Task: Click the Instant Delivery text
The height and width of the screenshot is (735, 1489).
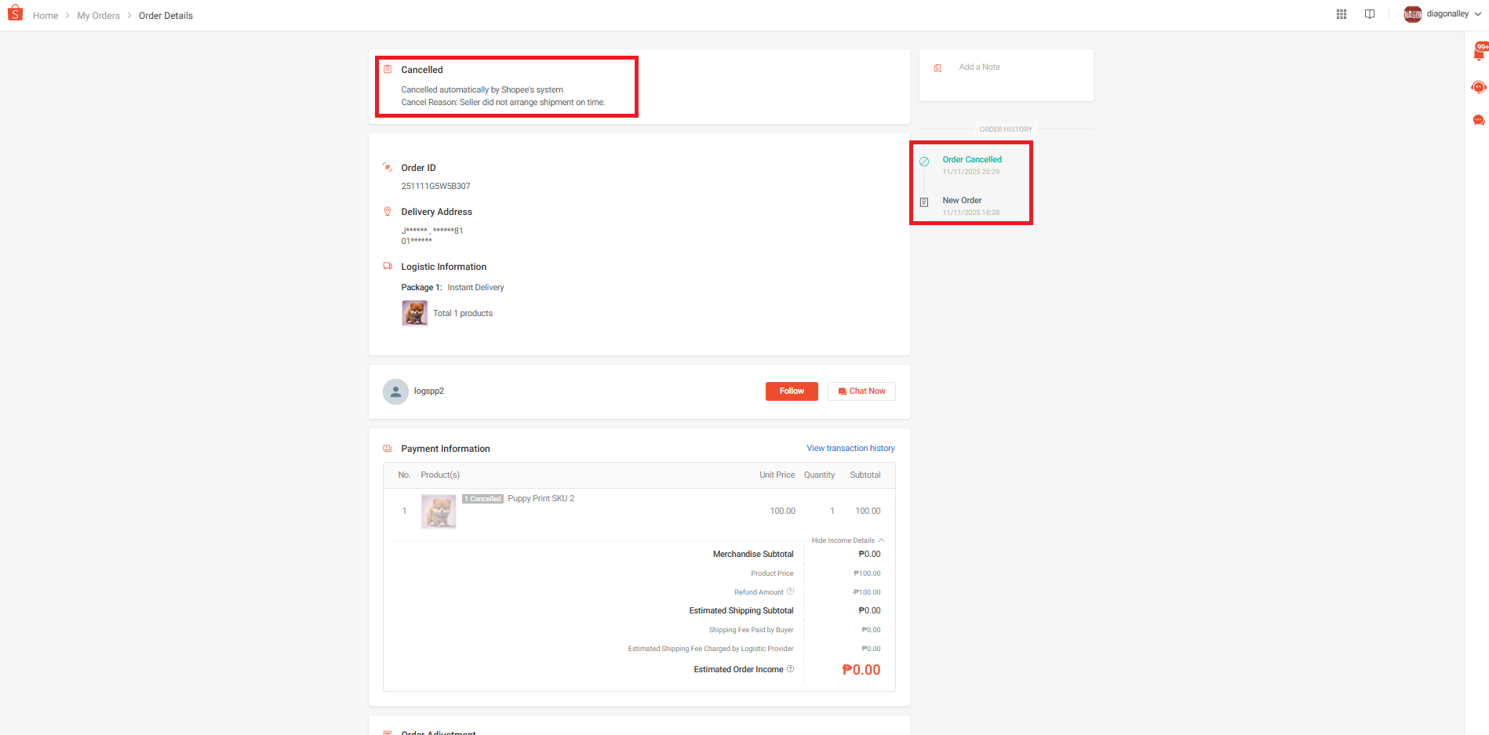Action: (476, 288)
